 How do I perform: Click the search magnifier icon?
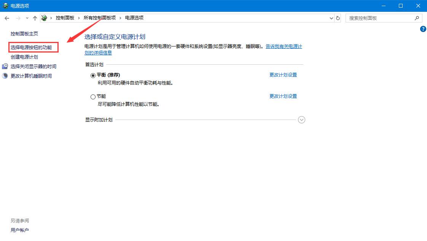(417, 18)
